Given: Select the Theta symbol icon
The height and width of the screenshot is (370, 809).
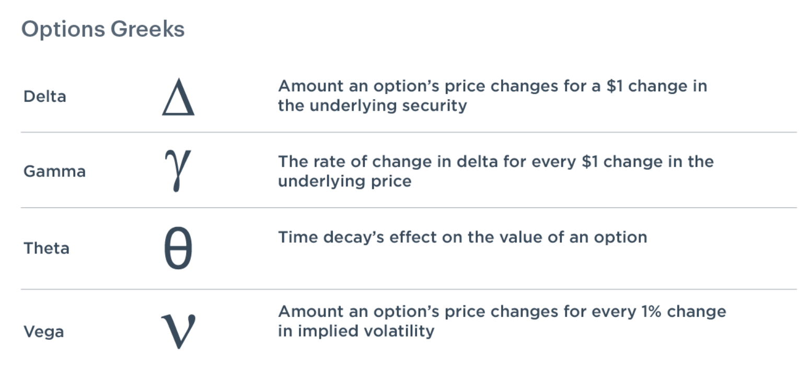Looking at the screenshot, I should [x=178, y=248].
